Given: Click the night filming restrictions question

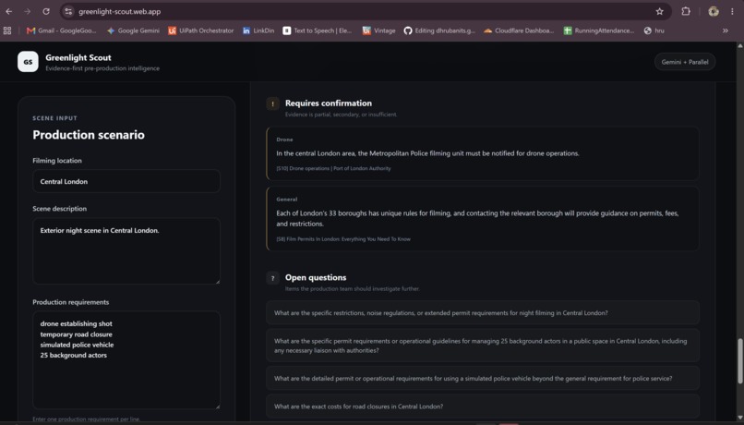Looking at the screenshot, I should point(483,313).
